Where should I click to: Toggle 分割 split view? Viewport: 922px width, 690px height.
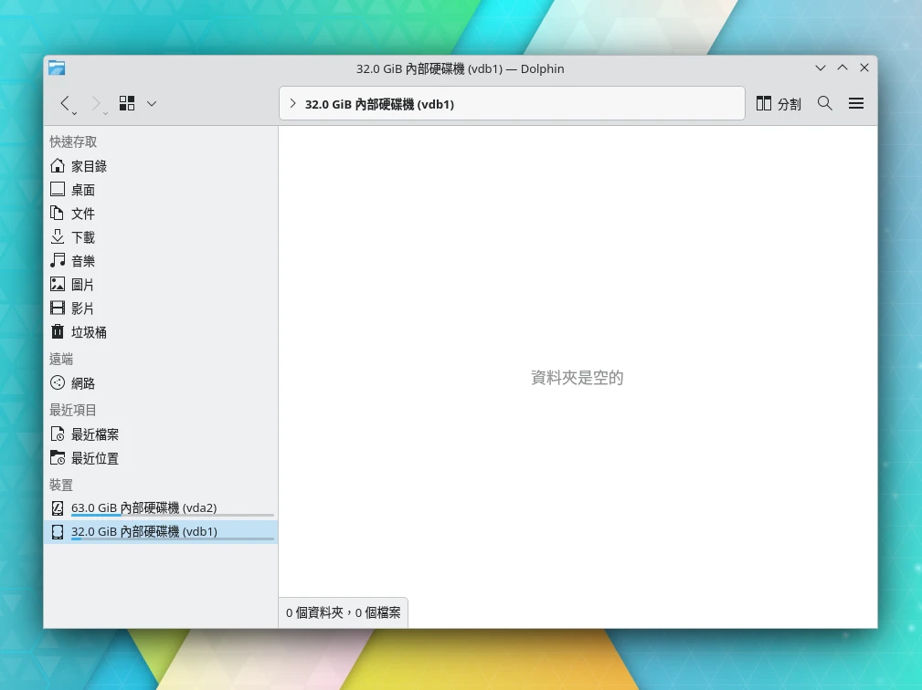point(779,103)
